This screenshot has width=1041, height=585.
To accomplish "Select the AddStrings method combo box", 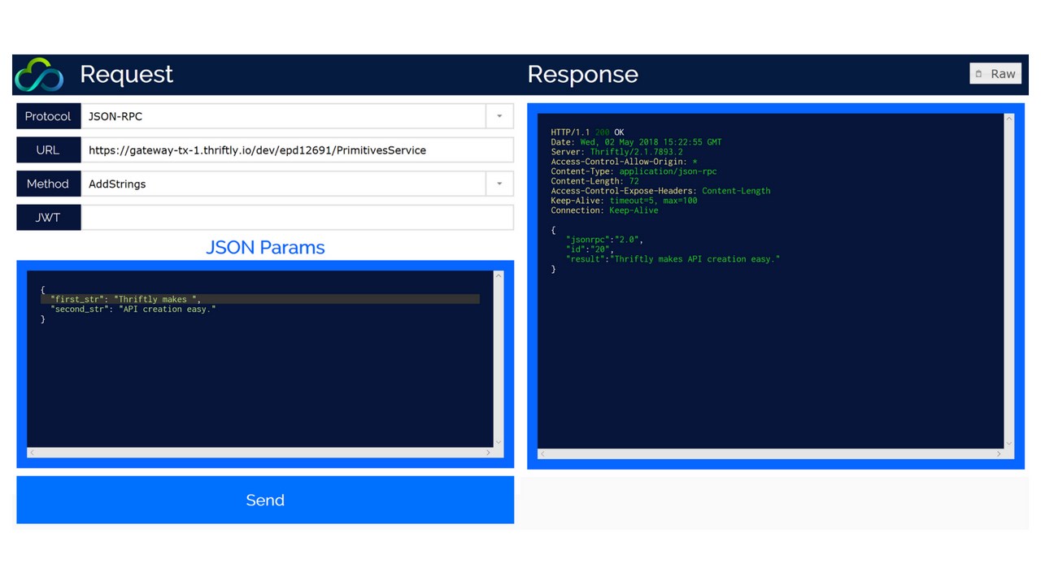I will point(297,184).
